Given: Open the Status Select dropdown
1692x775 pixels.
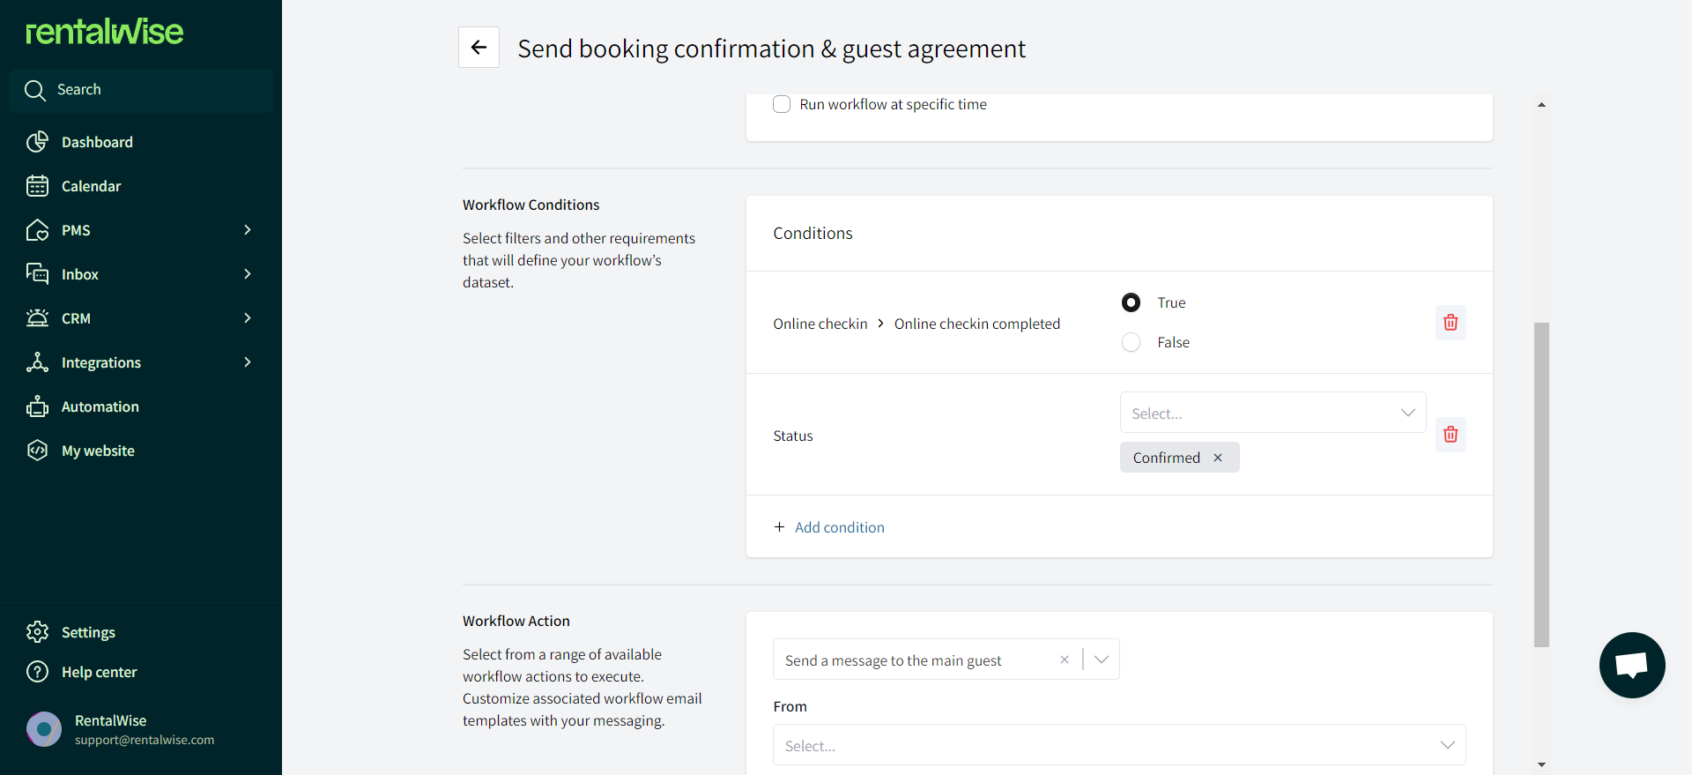Looking at the screenshot, I should click(1273, 413).
